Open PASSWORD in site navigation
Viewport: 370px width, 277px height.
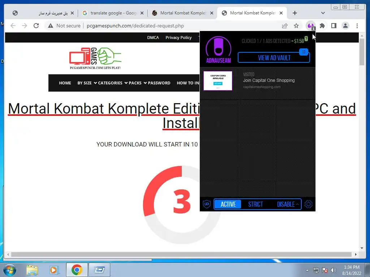click(x=159, y=83)
